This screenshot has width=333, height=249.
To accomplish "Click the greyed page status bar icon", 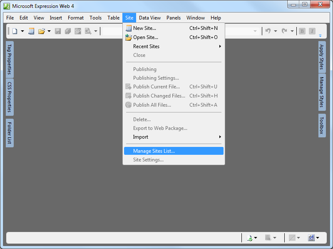I will pyautogui.click(x=268, y=237).
